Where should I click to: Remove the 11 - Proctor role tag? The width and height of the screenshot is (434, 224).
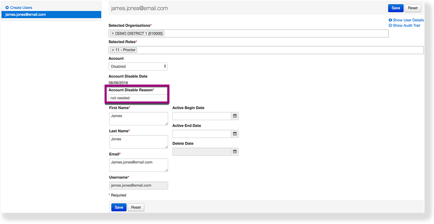(x=113, y=50)
